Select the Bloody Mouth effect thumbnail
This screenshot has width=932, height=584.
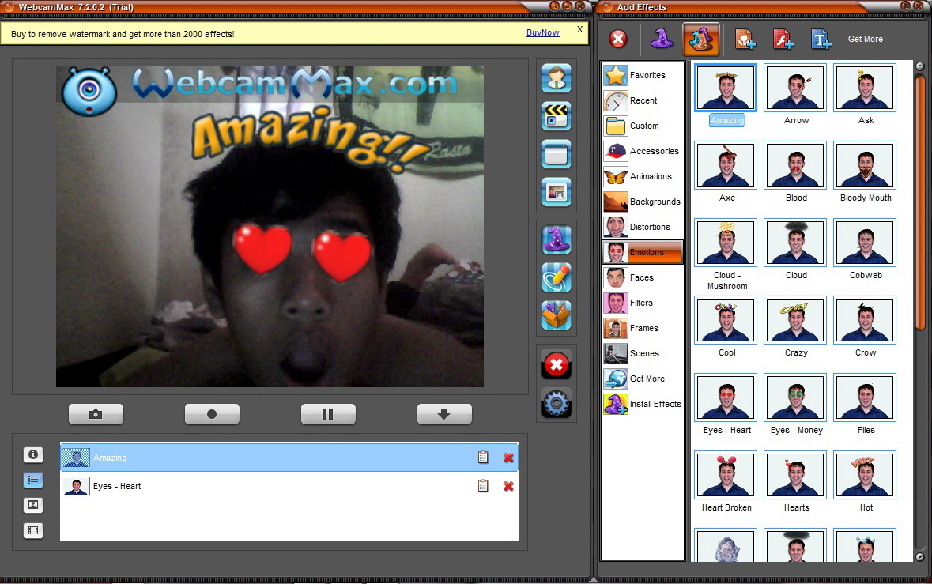[866, 165]
